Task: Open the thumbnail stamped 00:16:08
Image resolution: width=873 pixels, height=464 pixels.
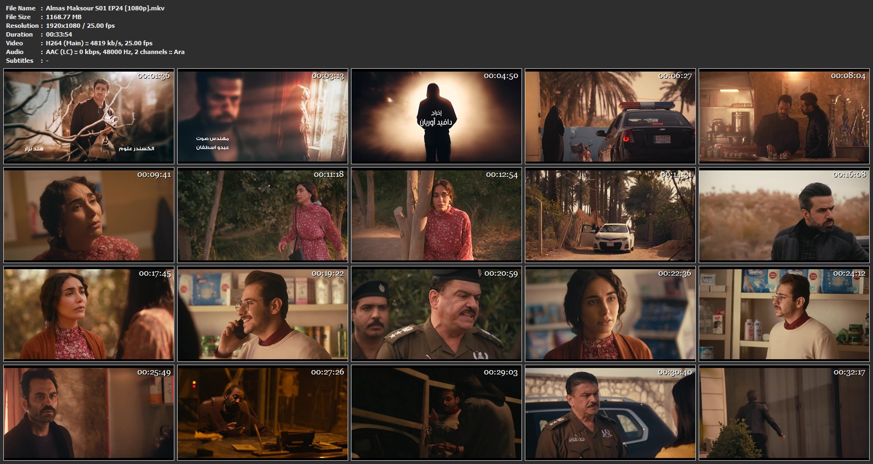Action: click(784, 215)
